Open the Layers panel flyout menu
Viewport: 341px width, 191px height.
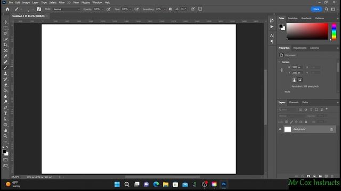[337, 102]
